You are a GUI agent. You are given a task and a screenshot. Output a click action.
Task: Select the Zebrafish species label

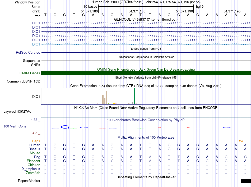coord(33,173)
